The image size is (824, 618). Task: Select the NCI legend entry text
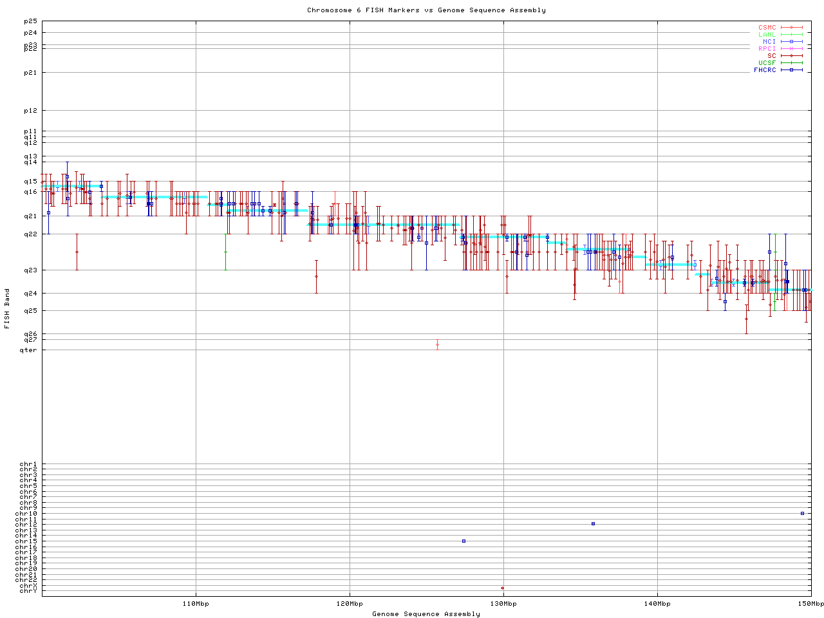pyautogui.click(x=769, y=42)
